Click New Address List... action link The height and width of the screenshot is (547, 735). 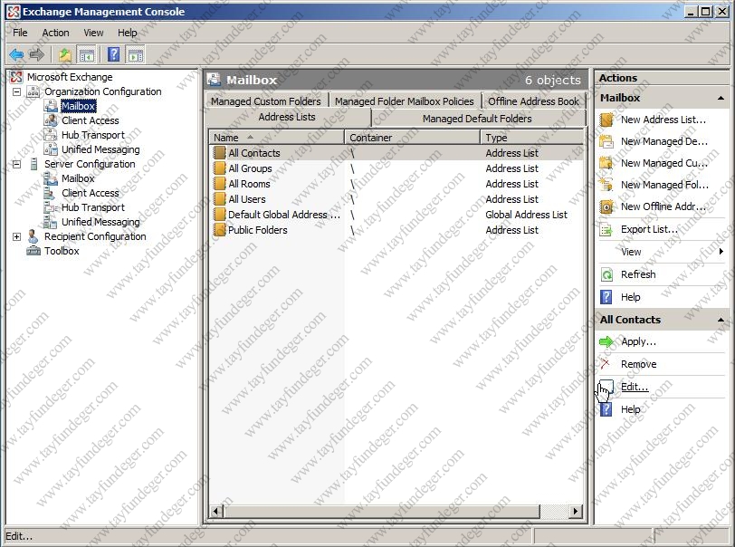tap(663, 120)
